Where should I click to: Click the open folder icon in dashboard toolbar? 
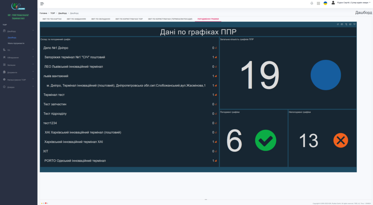tap(342, 24)
